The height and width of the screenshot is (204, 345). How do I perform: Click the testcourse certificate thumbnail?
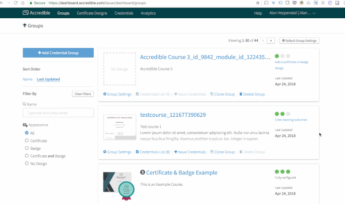click(x=120, y=127)
